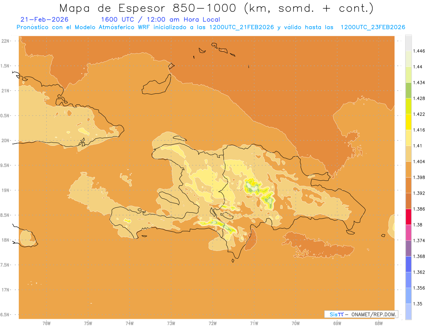Click the longitude label '70W'
The image size is (425, 328).
296,323
